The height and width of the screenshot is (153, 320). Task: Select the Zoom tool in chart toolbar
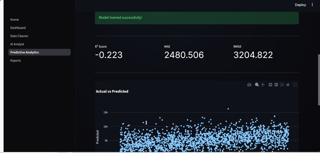pyautogui.click(x=257, y=85)
